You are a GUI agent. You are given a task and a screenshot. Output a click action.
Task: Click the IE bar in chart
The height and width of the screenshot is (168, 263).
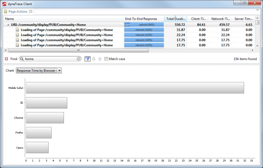(x=46, y=103)
